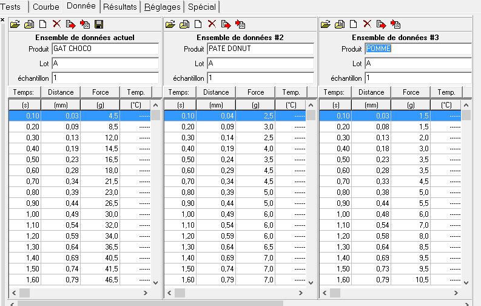Click Temp. column header in data set #2
Screen dimensions: 481x306
(291, 92)
